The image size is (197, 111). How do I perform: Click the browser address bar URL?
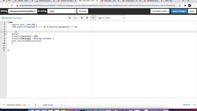point(98,6)
